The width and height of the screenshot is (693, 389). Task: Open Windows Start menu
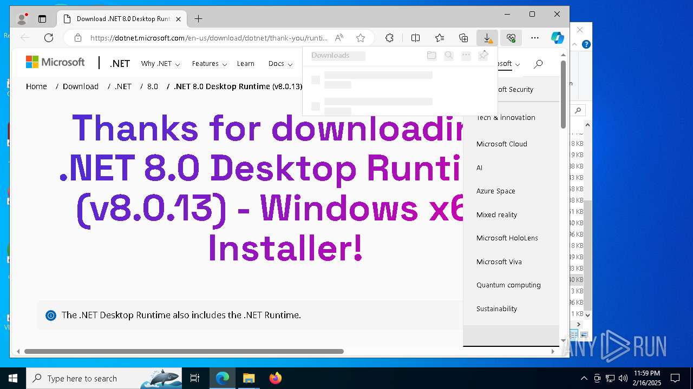[x=12, y=378]
